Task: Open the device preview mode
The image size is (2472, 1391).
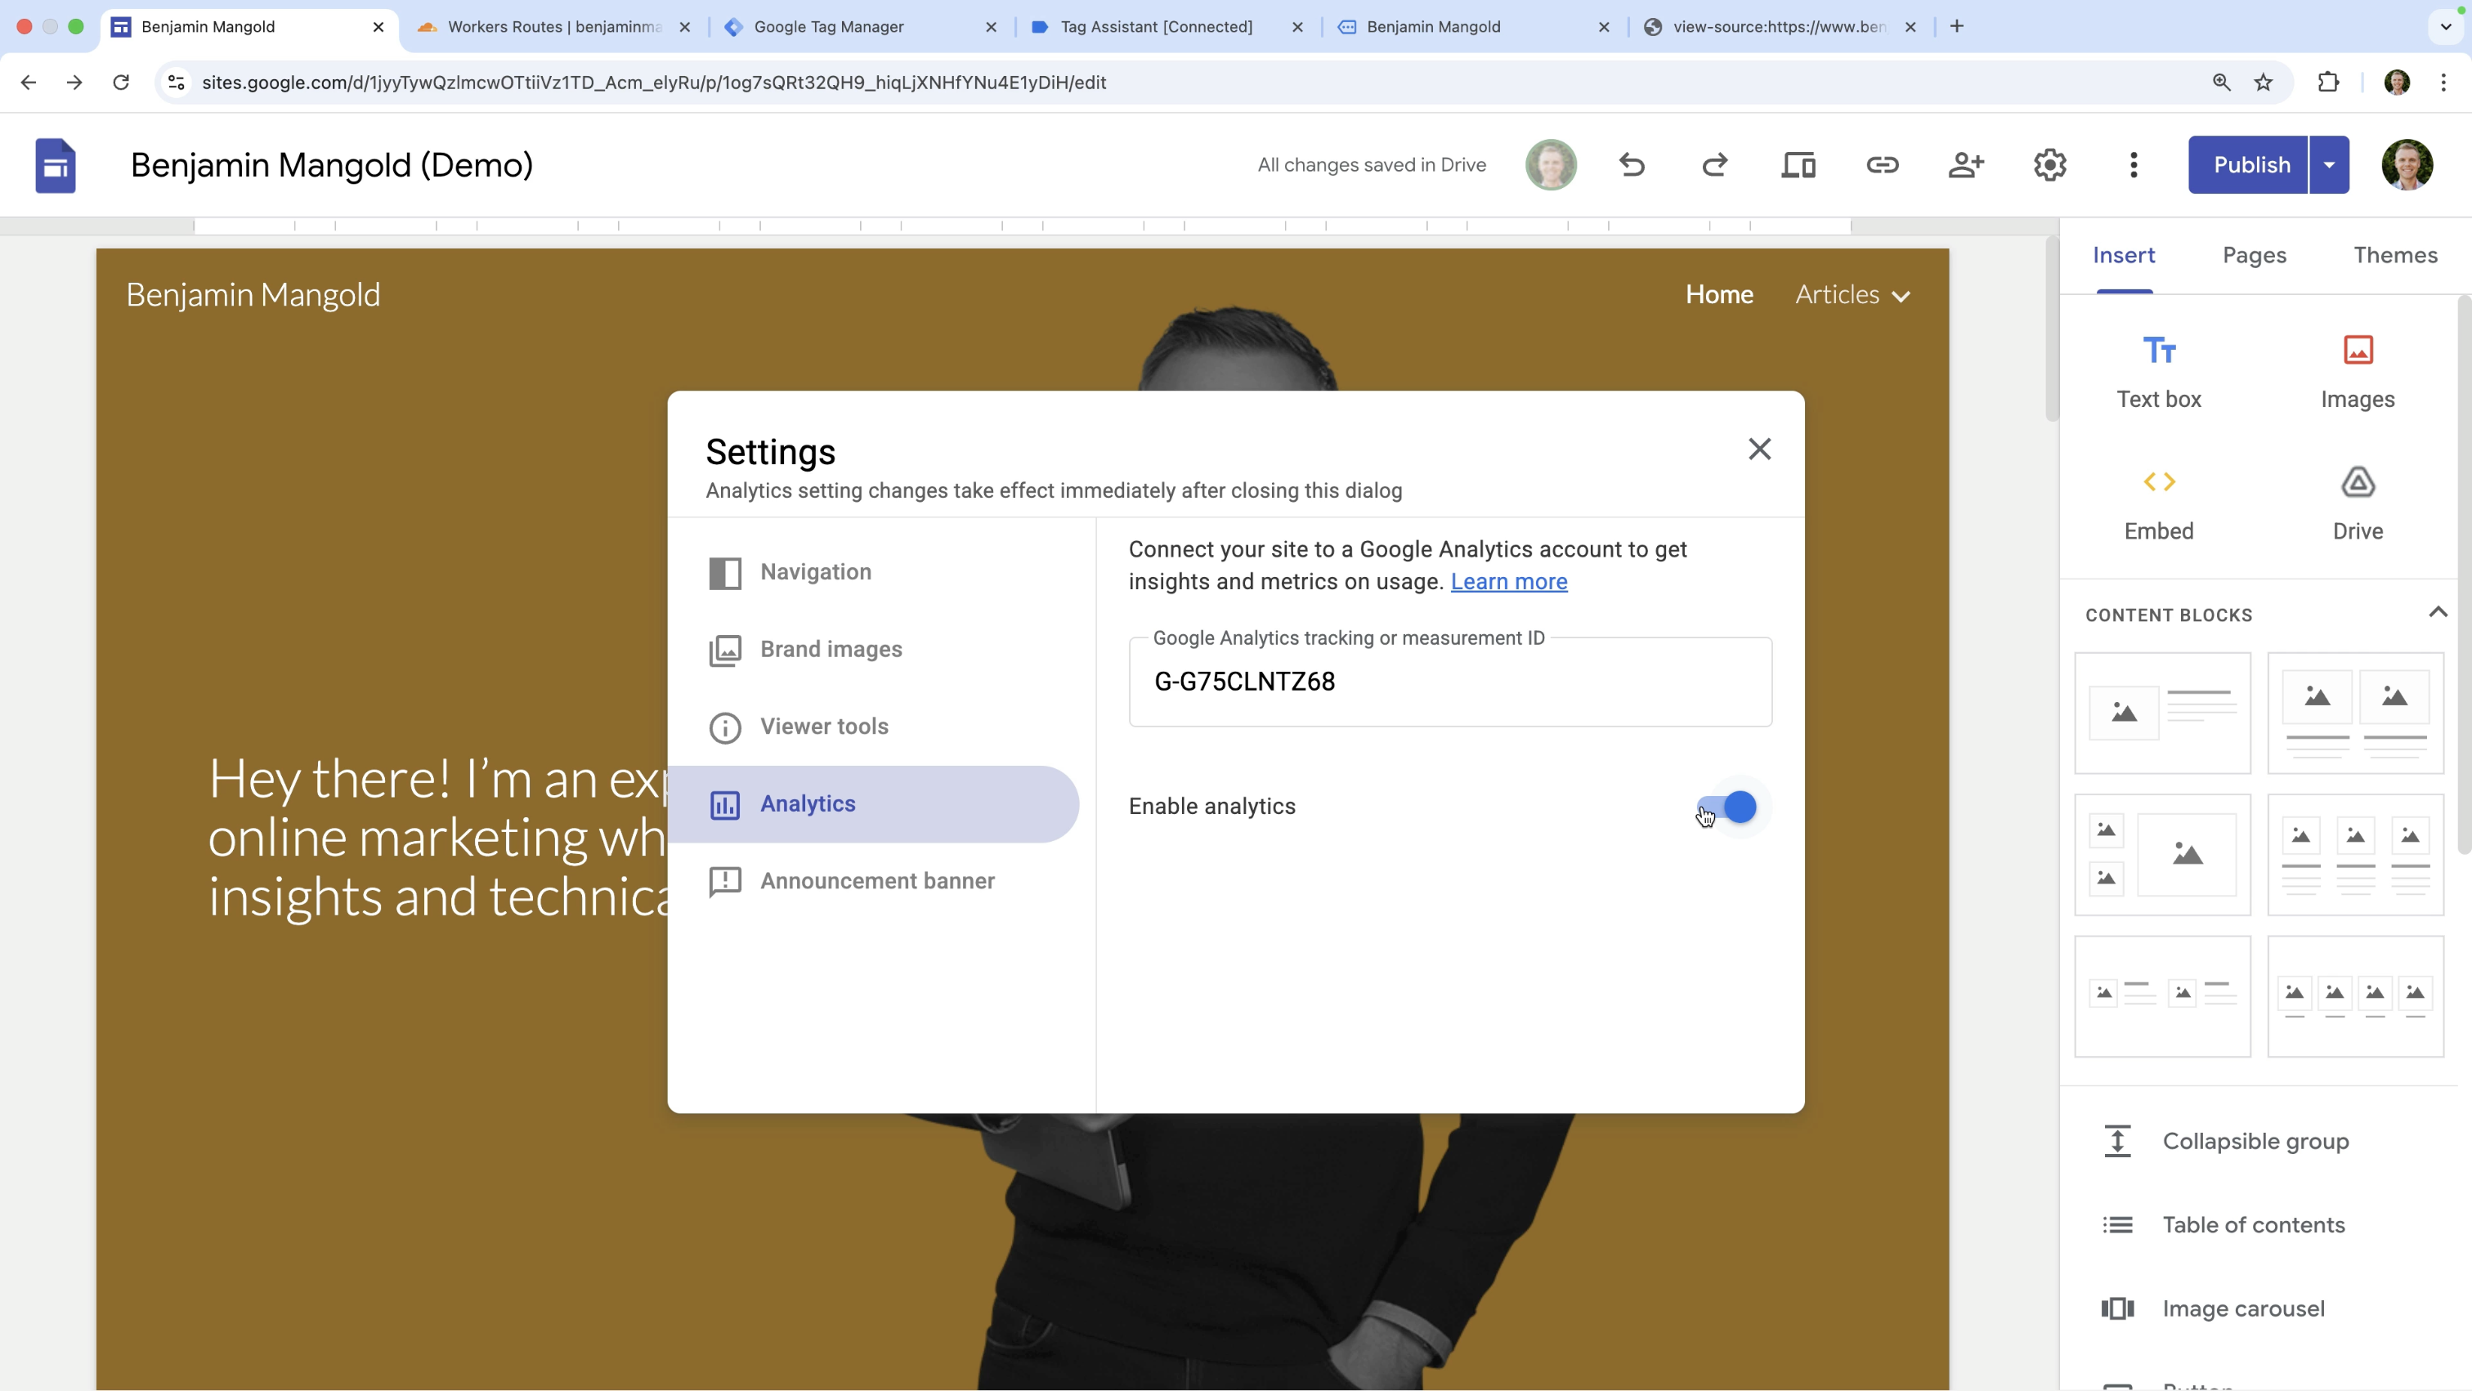Action: tap(1798, 165)
